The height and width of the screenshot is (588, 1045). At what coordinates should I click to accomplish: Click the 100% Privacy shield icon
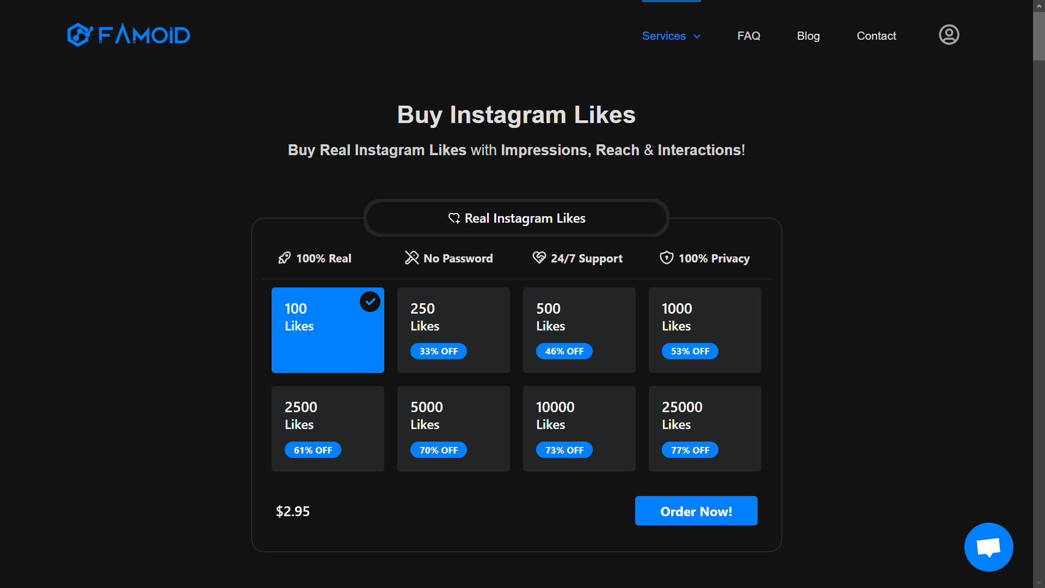pyautogui.click(x=666, y=258)
